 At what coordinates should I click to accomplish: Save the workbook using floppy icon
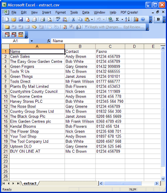click(21, 19)
